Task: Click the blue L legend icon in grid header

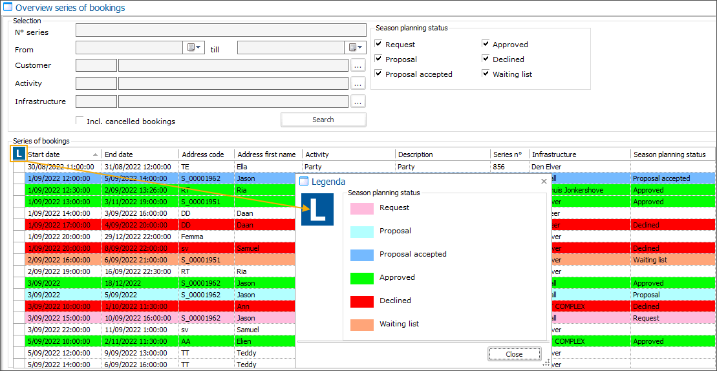Action: 19,154
